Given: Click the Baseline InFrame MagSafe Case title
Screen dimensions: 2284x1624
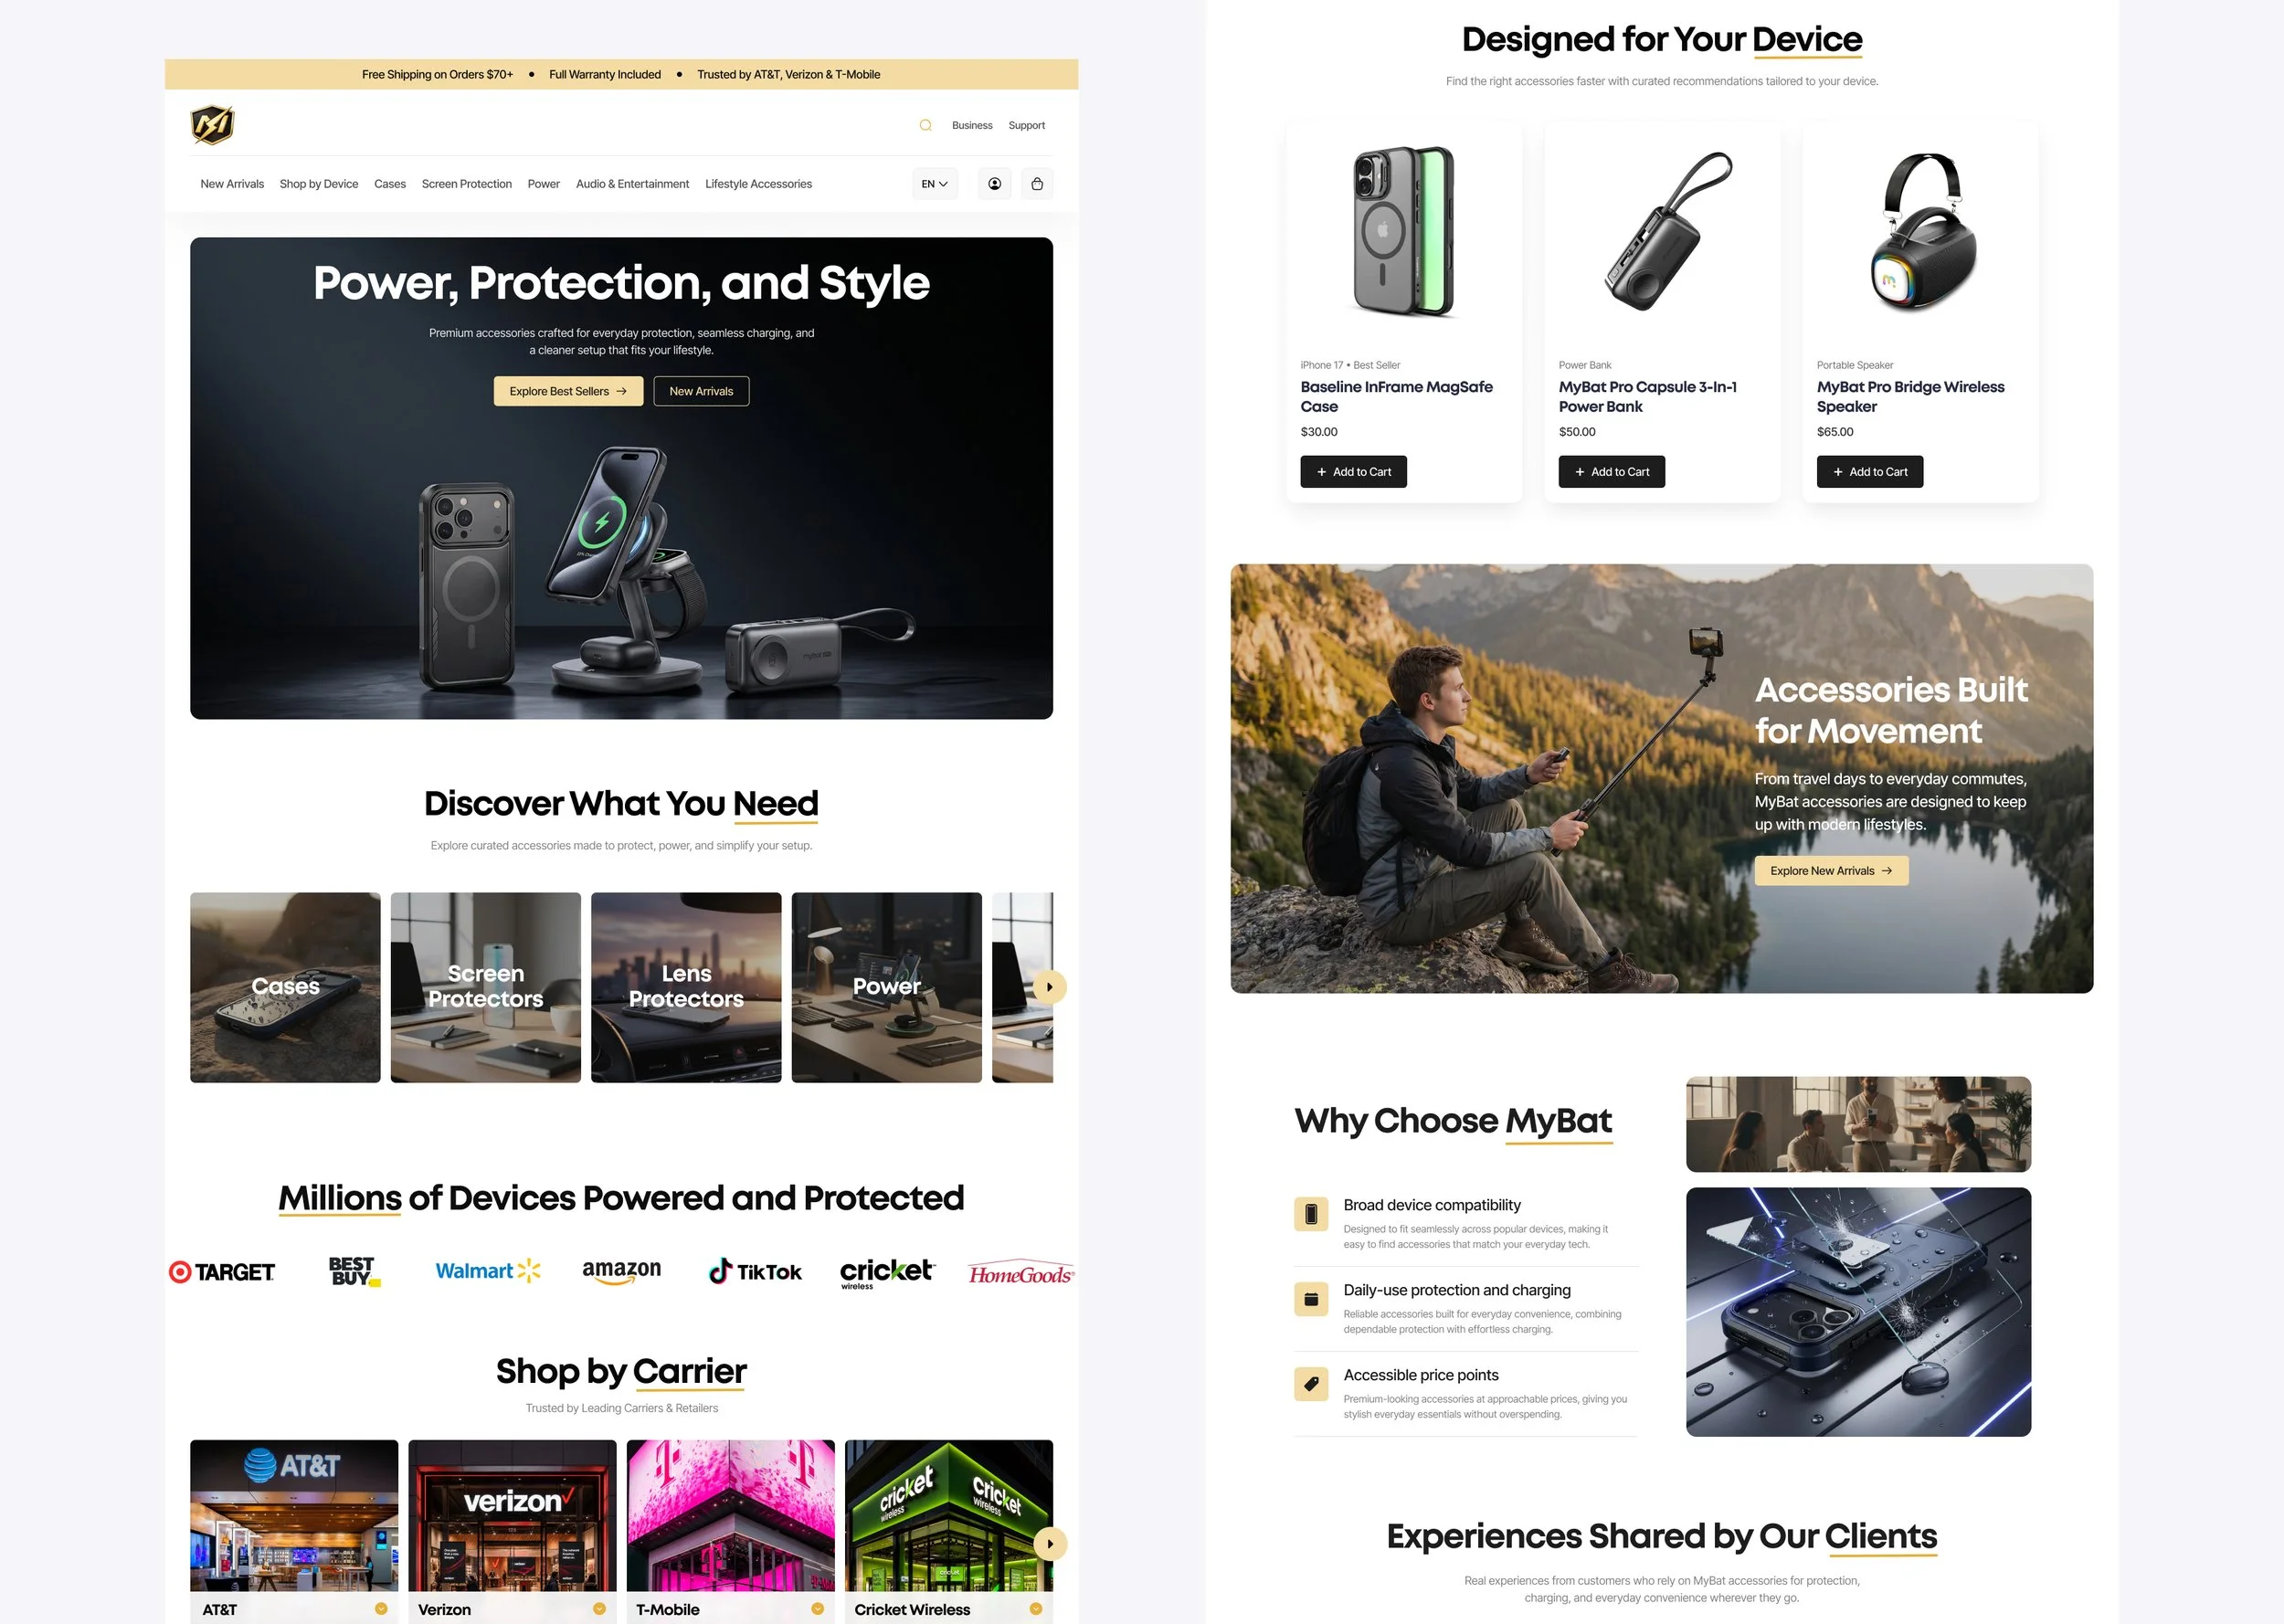Looking at the screenshot, I should (x=1396, y=397).
